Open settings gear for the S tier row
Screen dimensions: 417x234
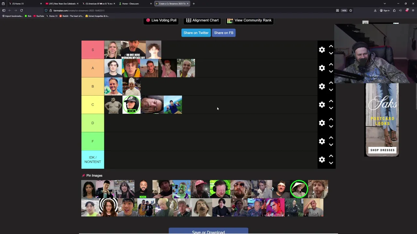[x=322, y=50]
